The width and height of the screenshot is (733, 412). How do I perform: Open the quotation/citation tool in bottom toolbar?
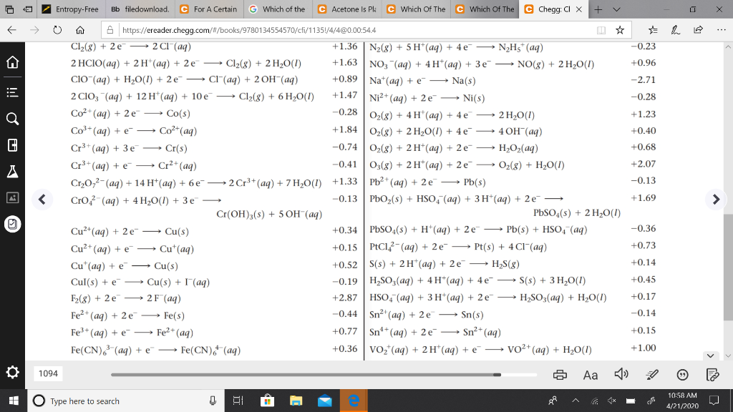(684, 373)
